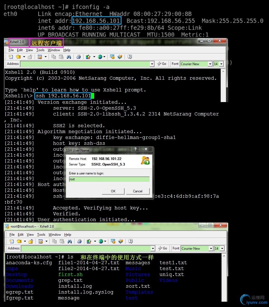Click file transfer icon in root@localhost window
The image size is (269, 307).
[x=120, y=241]
